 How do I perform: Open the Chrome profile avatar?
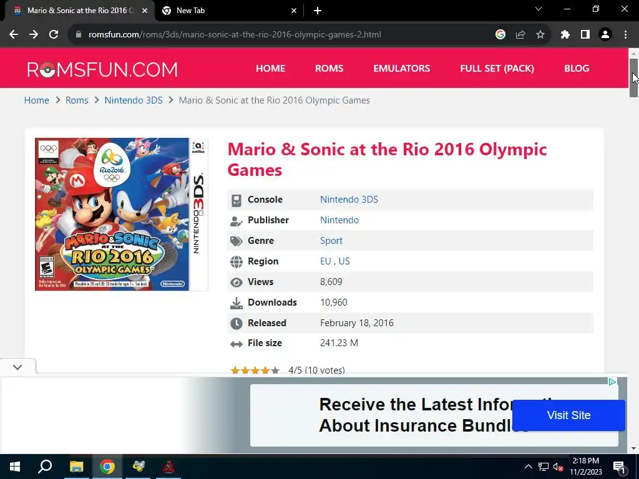[x=605, y=35]
